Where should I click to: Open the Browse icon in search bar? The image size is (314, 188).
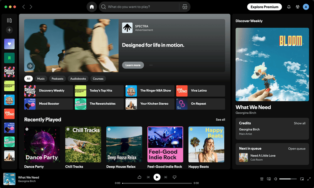click(x=185, y=7)
